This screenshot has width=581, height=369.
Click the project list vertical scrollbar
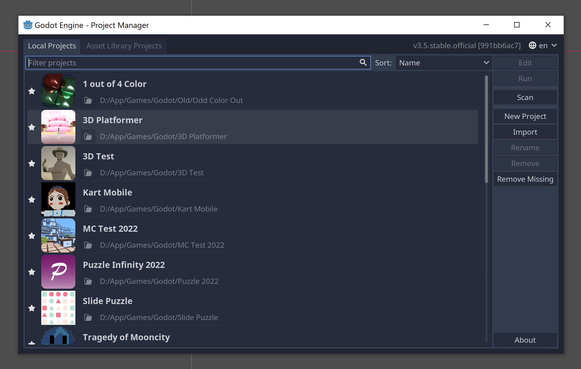(x=486, y=129)
